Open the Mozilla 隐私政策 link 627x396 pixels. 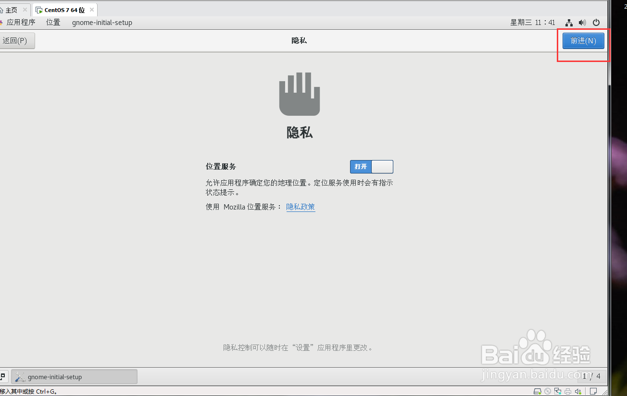(301, 207)
